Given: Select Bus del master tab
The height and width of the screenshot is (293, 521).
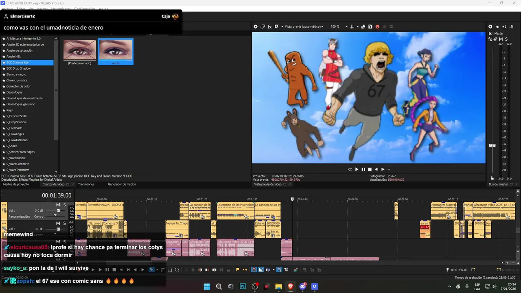Looking at the screenshot, I should click(x=498, y=184).
